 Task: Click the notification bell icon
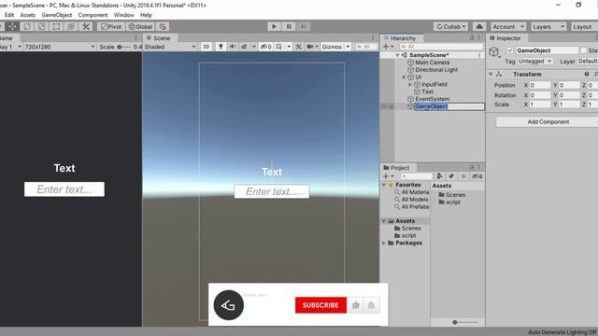(x=371, y=305)
